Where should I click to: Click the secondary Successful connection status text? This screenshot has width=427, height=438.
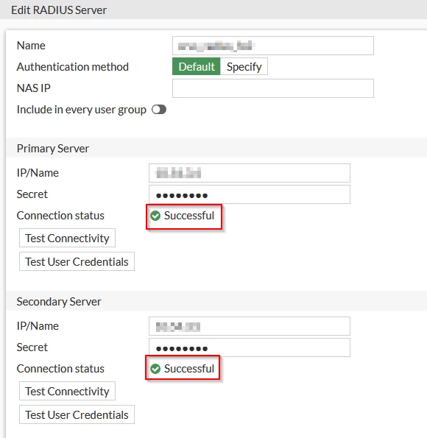189,369
